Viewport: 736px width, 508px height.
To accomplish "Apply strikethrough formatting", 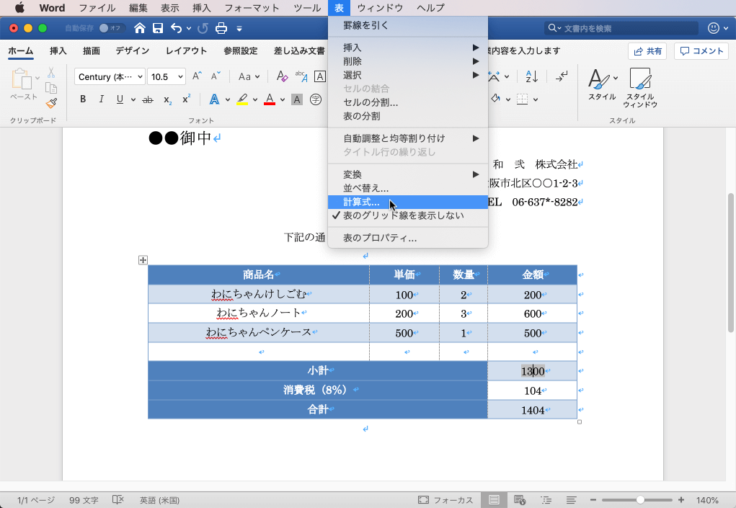I will [148, 99].
